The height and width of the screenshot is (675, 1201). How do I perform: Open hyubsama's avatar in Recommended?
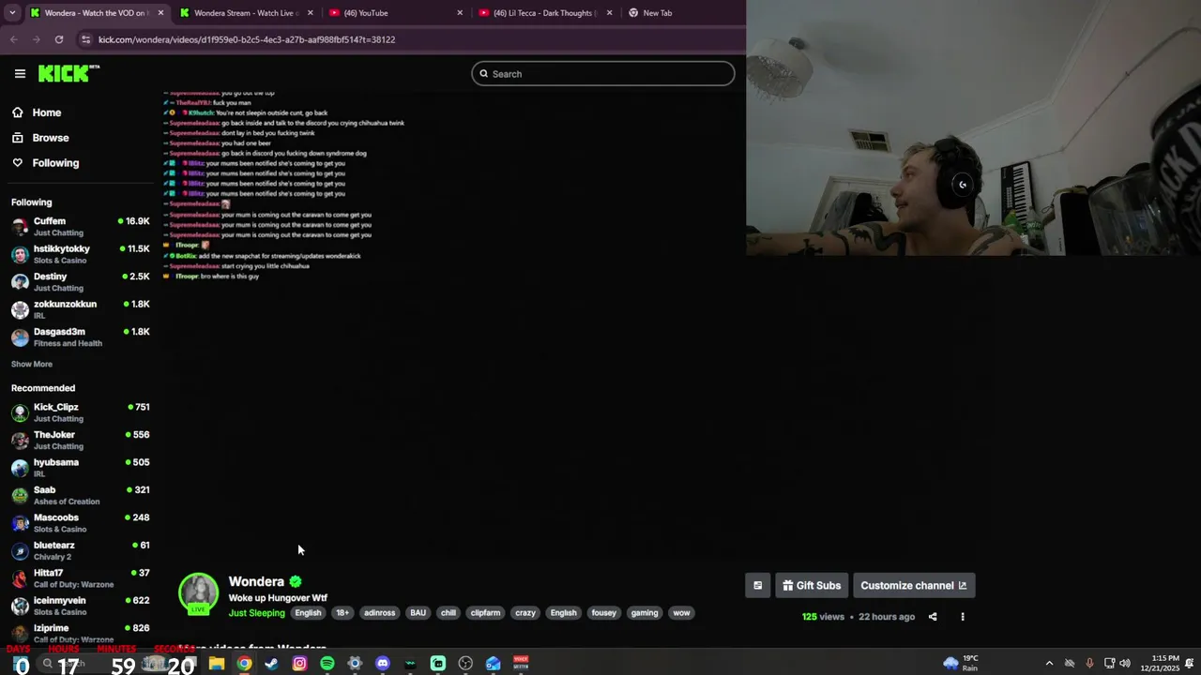click(20, 468)
